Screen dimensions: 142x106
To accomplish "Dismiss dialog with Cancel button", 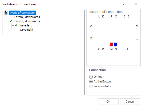I will (130, 102).
